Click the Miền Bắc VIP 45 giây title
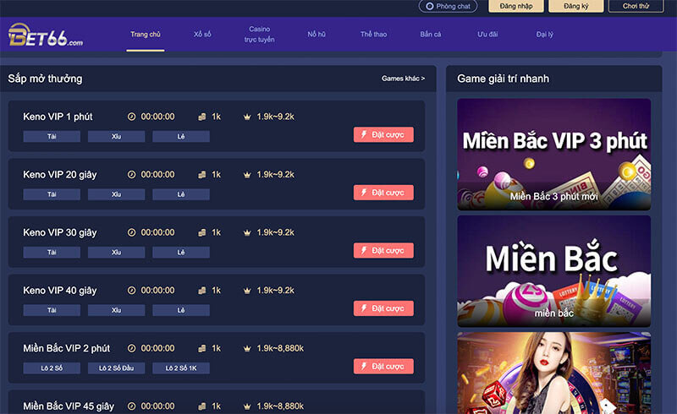Screen dimensions: 677x414 [x=69, y=406]
